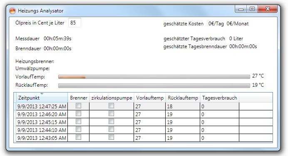Minimize the Heizungs Analysator window
The height and width of the screenshot is (156, 288).
coord(241,9)
